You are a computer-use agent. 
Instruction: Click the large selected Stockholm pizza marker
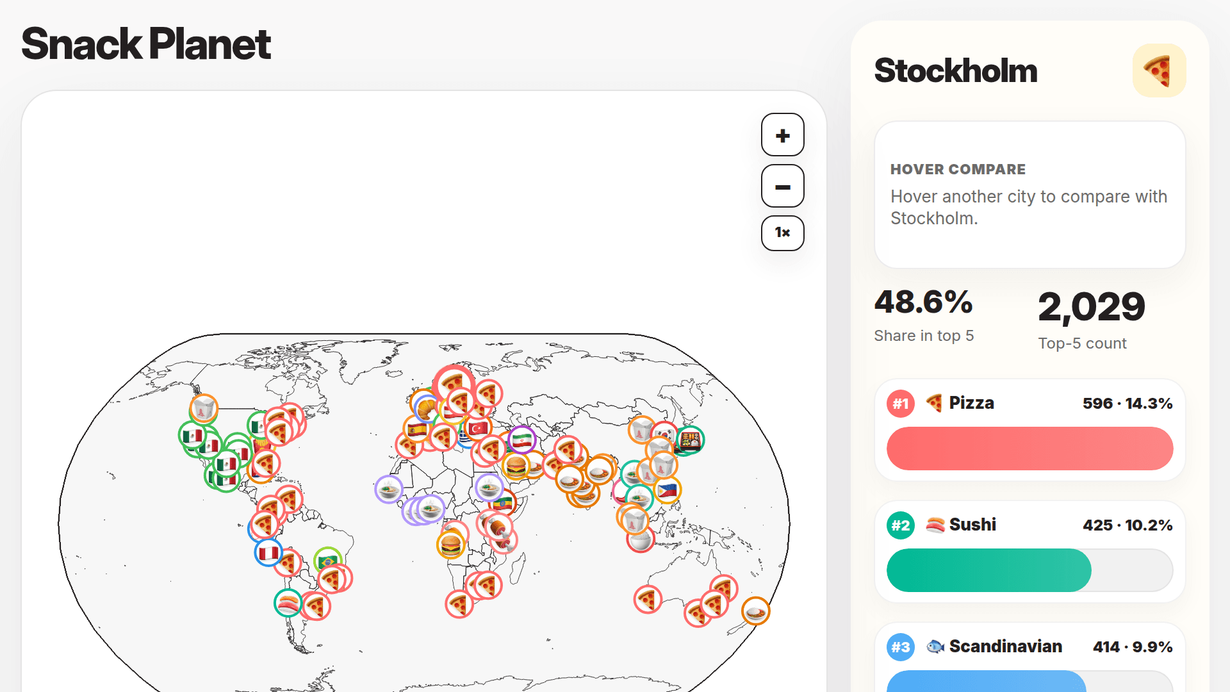(x=454, y=386)
